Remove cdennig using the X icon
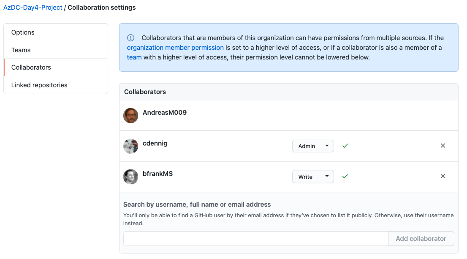This screenshot has height=259, width=467. (443, 145)
